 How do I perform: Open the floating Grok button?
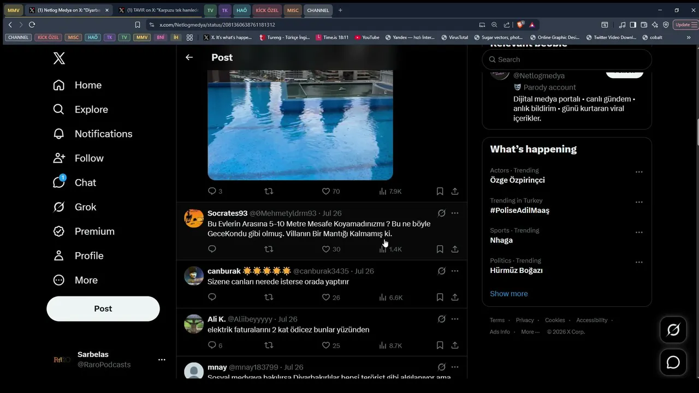673,330
